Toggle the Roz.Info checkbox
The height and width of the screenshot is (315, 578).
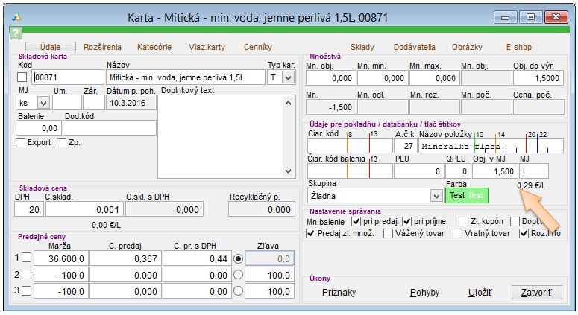[524, 233]
